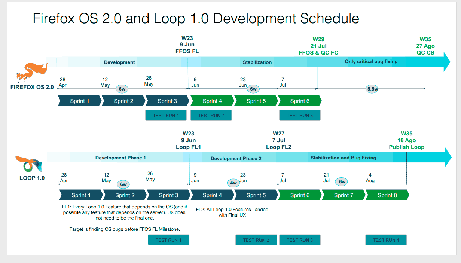Screen dimensions: 461x263
Task: Select green Sprint 4 in the Firefox OS row
Action: point(212,101)
